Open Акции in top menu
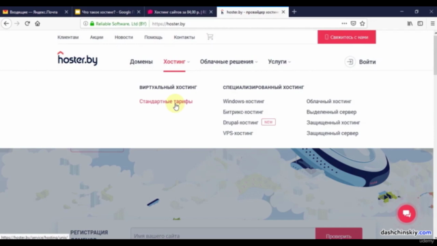Screen dimensions: 437x246 click(96, 37)
